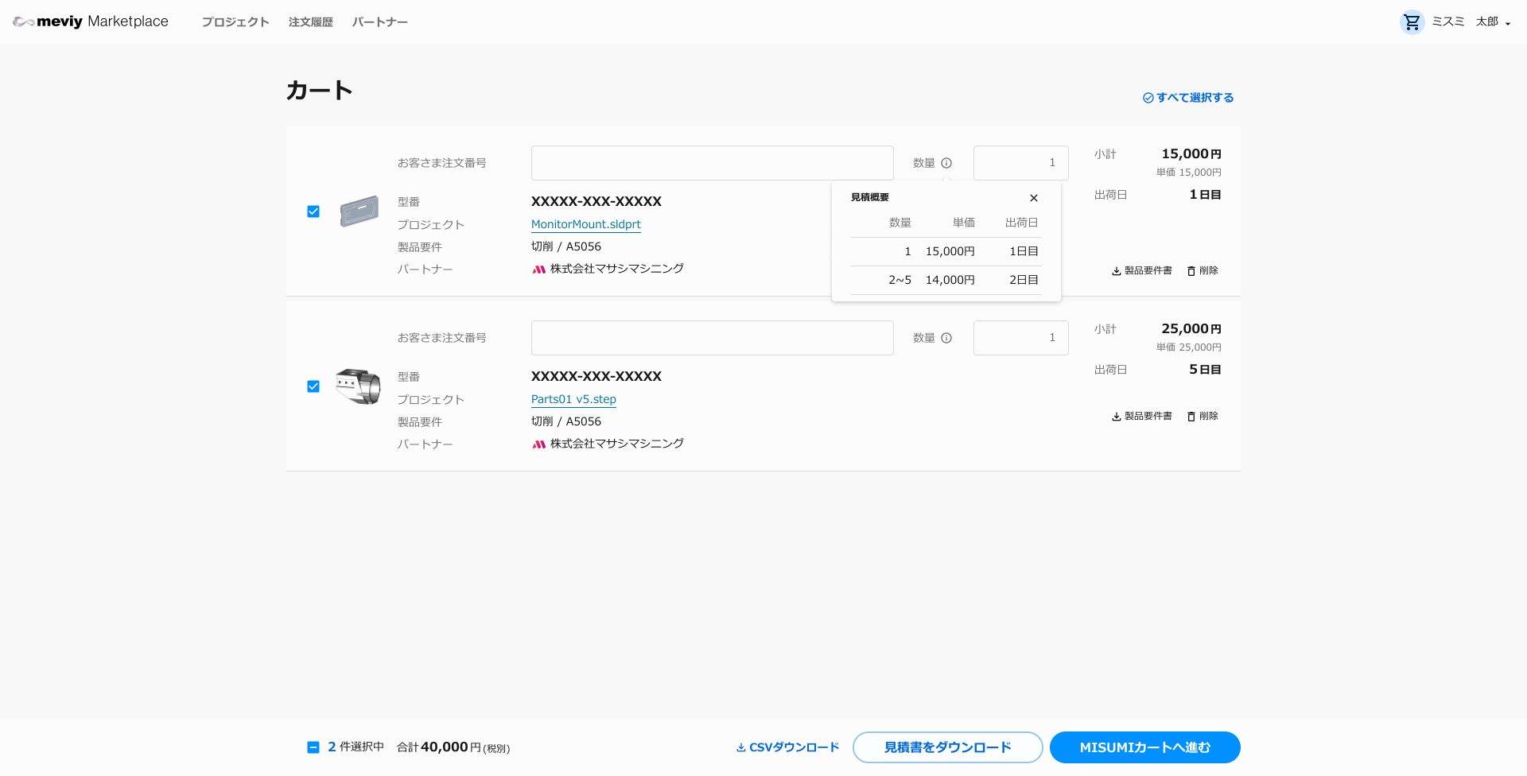Click the Parts01 part thumbnail
1527x776 pixels.
[358, 386]
